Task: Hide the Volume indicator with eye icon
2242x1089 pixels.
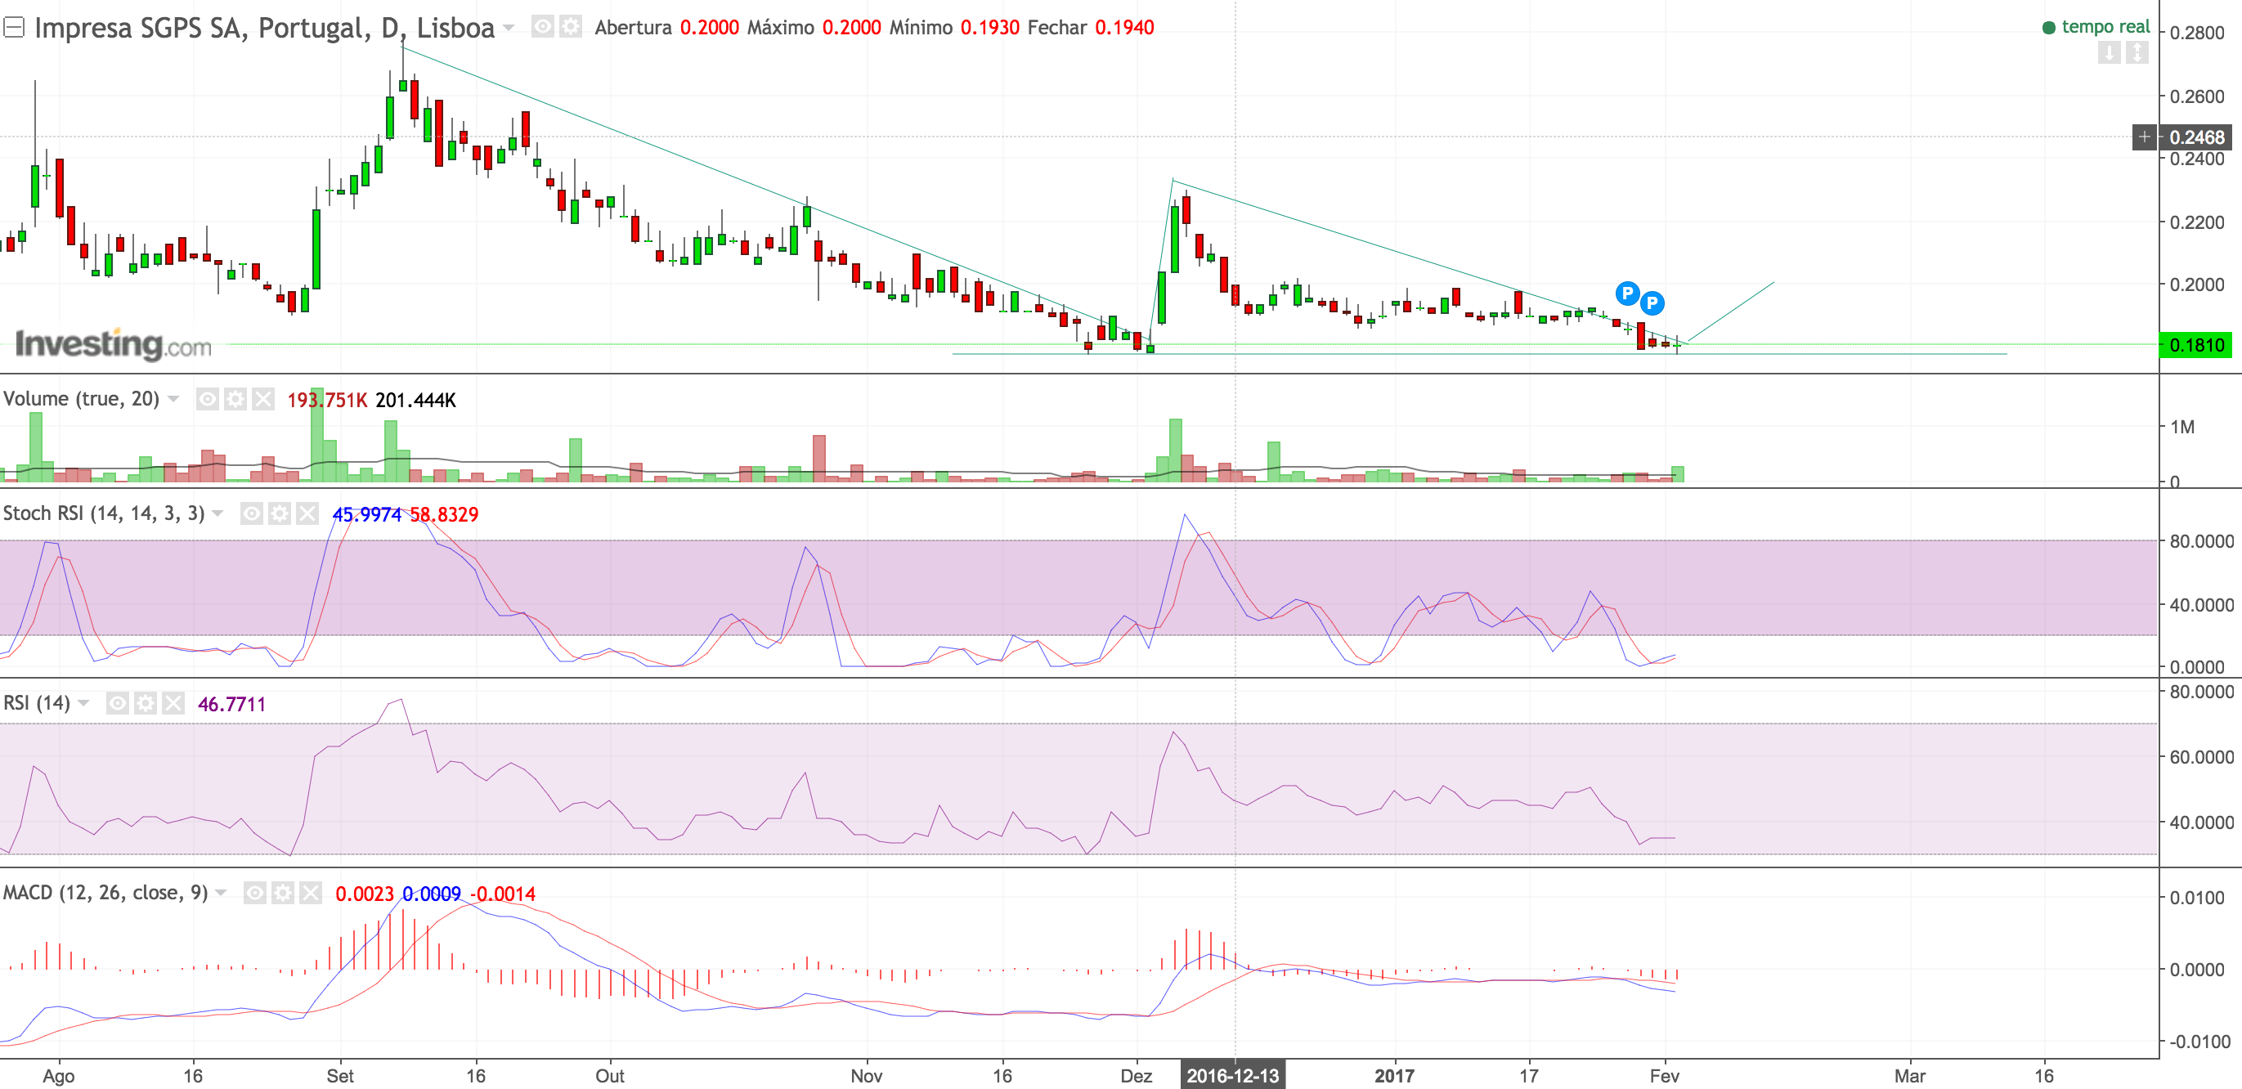Action: pos(207,400)
